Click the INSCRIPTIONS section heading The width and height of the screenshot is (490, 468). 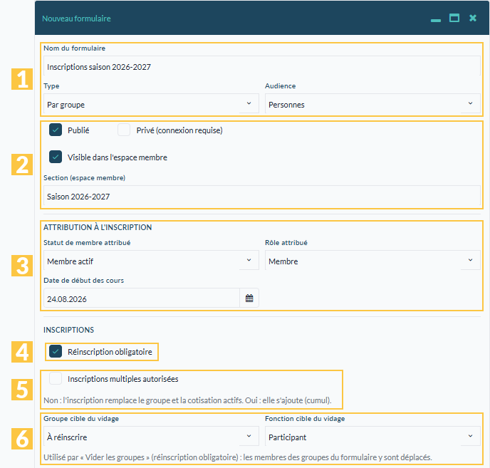(68, 330)
